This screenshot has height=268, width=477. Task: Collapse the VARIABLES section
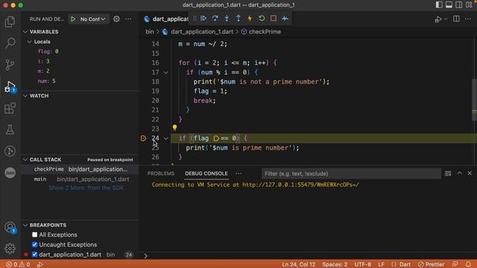[x=25, y=31]
